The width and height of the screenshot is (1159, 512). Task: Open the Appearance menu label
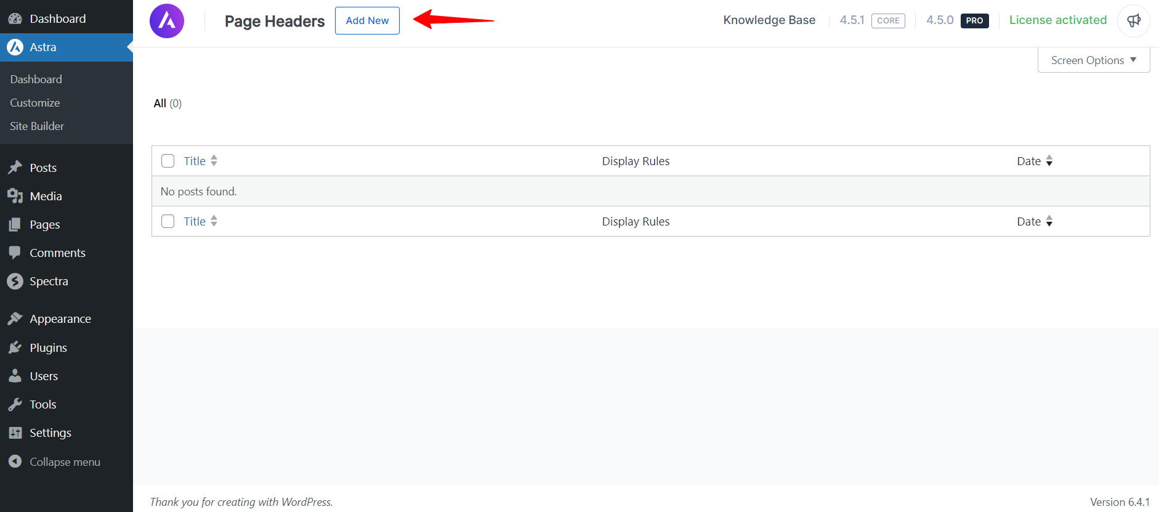(60, 319)
